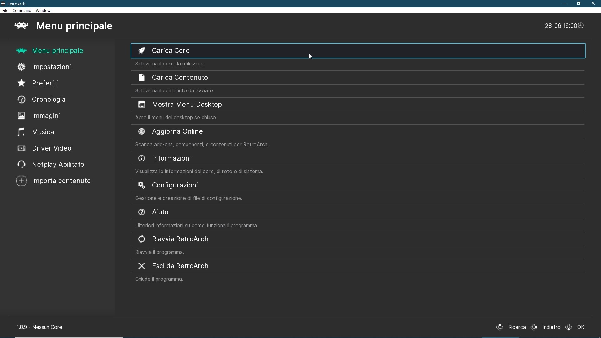601x338 pixels.
Task: Open the Carica Contenuto entry
Action: 358,78
